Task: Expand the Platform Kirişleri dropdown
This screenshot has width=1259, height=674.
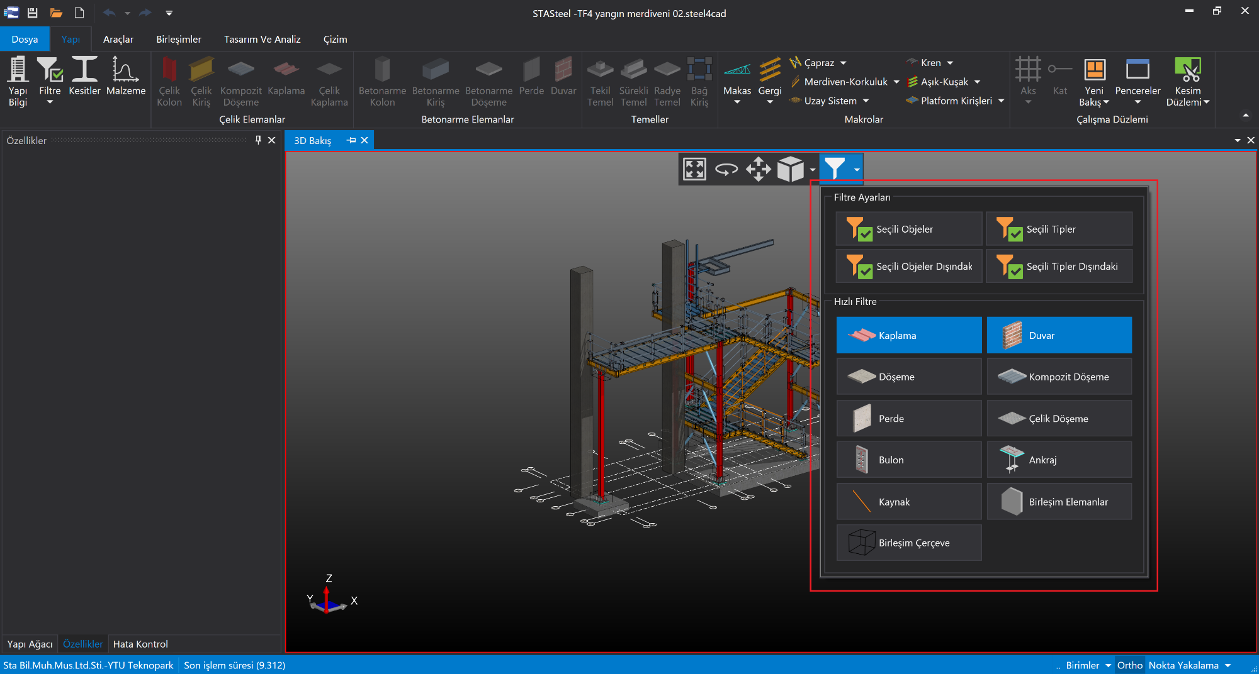Action: click(x=1001, y=101)
